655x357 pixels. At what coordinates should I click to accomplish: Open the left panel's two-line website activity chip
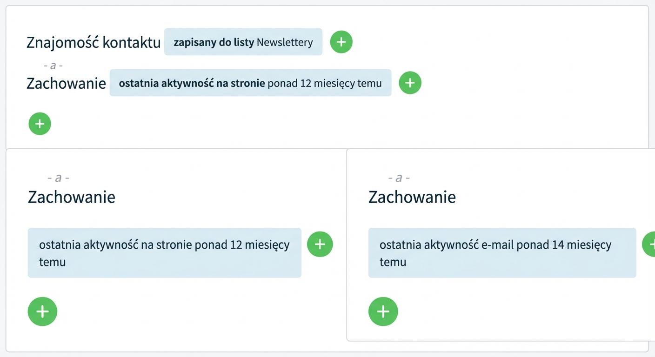click(165, 253)
